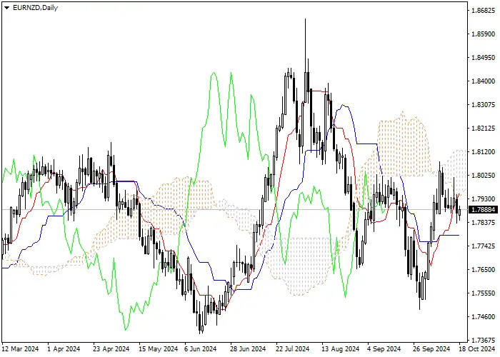This screenshot has width=500, height=357.
Task: Click price scale value 1.81200
Action: (483, 152)
